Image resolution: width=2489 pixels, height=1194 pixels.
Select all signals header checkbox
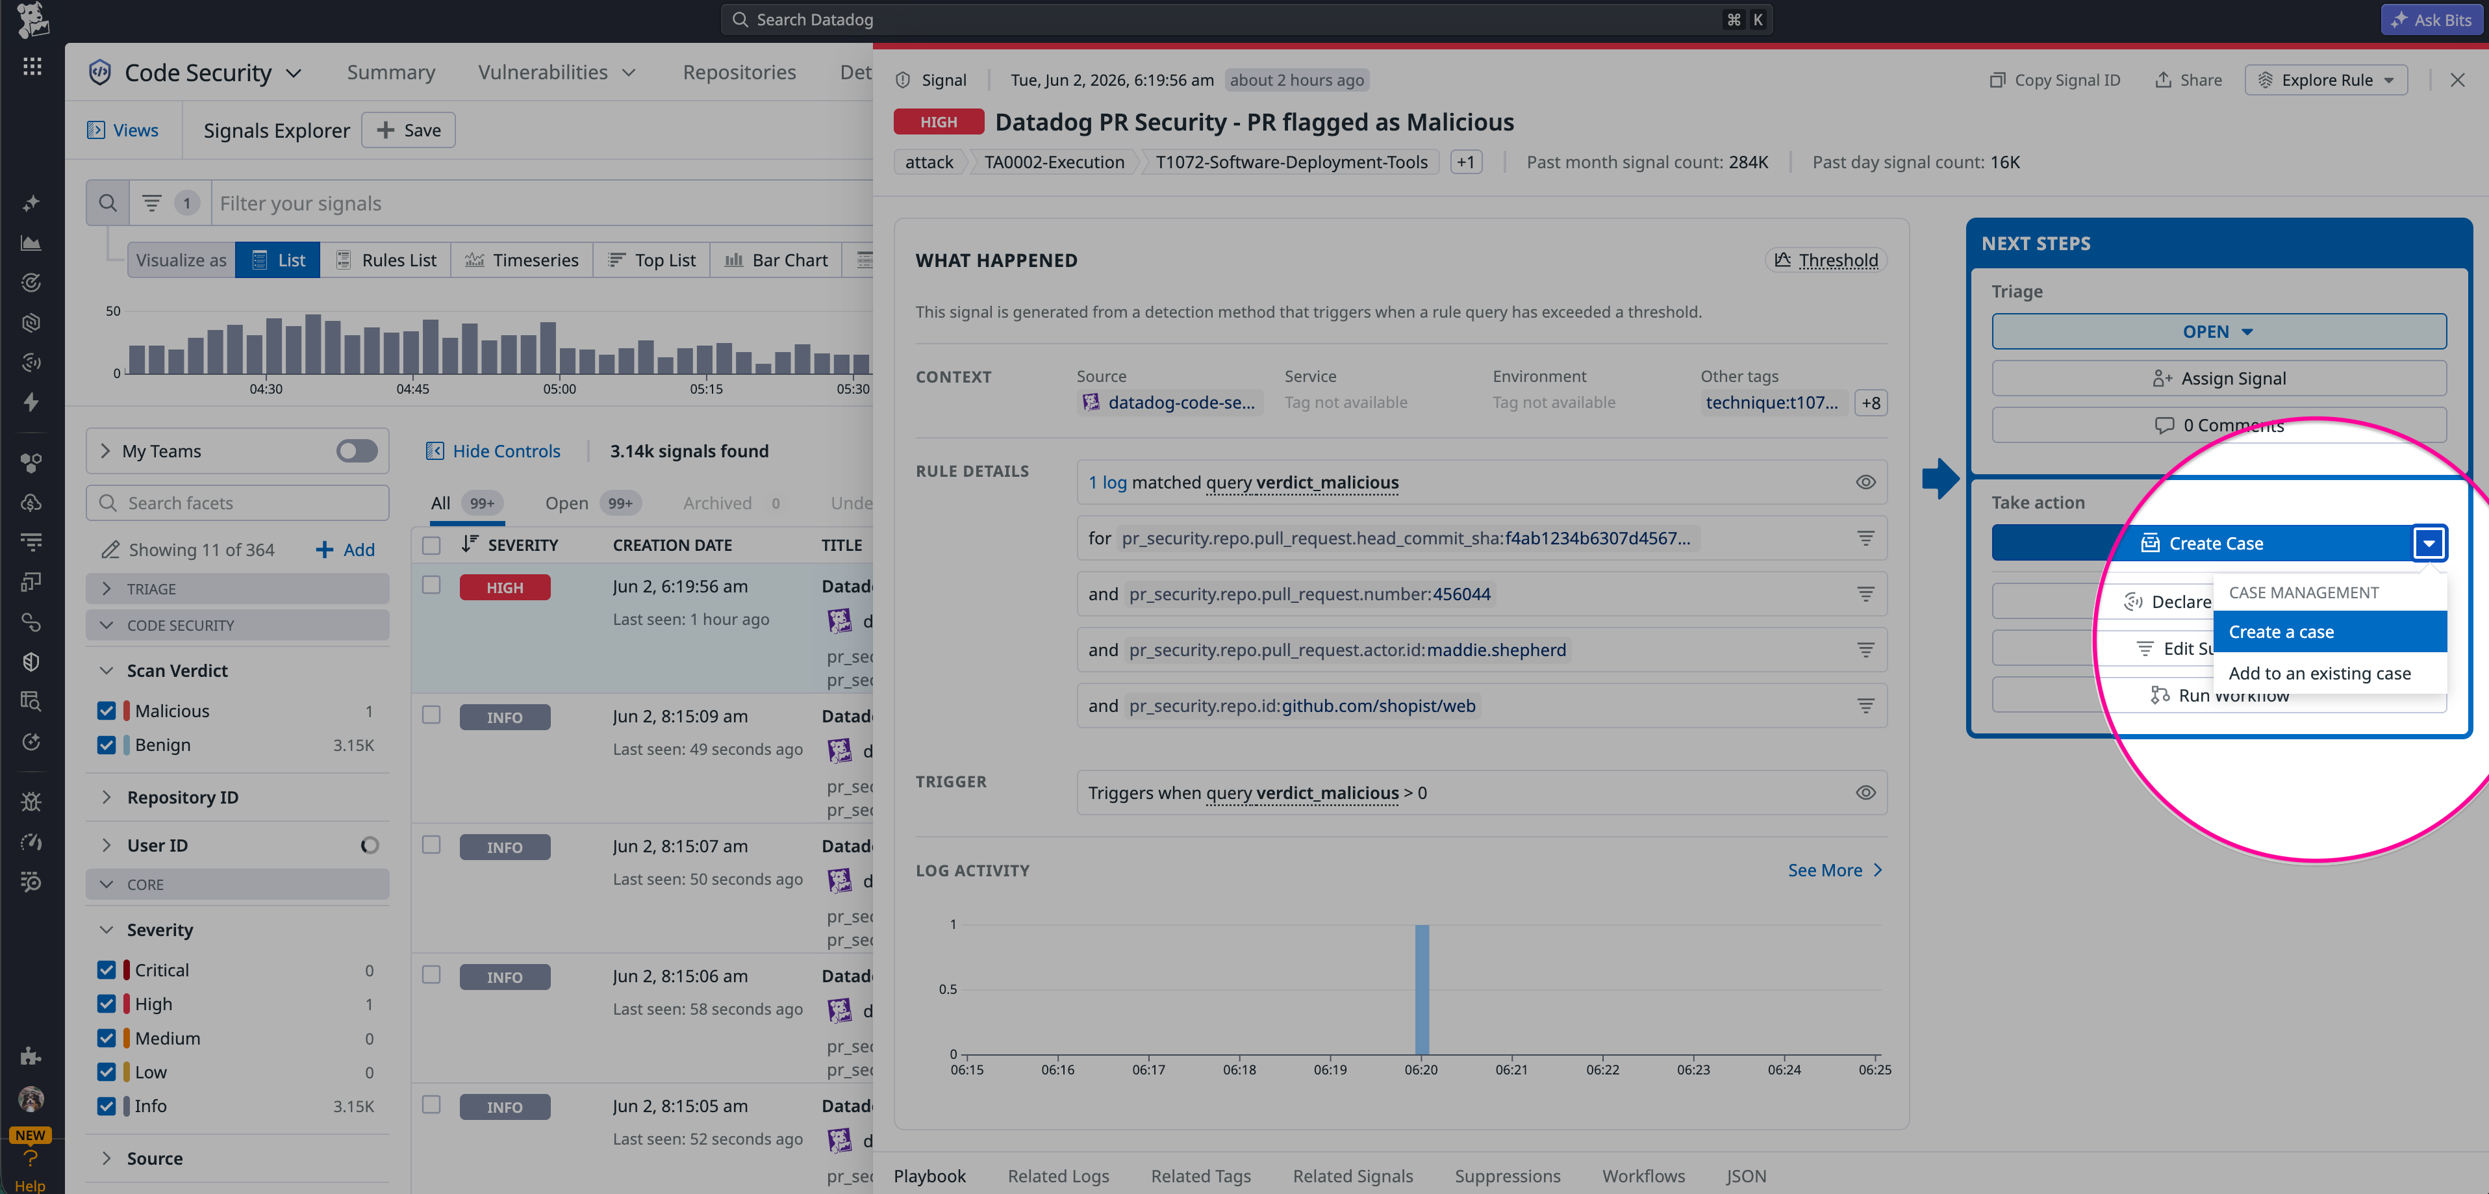coord(432,545)
